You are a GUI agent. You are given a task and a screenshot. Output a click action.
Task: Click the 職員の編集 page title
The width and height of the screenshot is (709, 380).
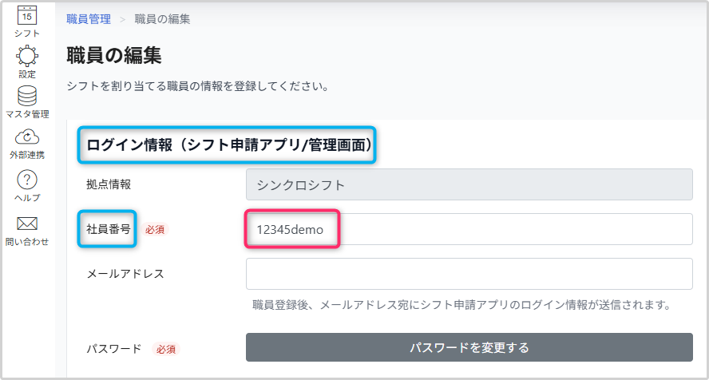point(114,56)
